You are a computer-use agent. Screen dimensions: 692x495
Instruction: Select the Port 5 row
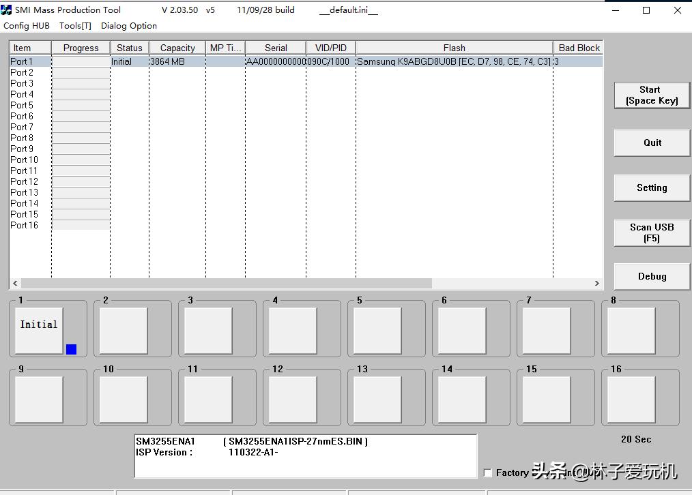[306, 105]
